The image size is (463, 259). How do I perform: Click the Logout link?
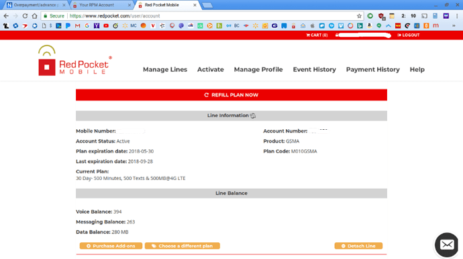pos(409,35)
